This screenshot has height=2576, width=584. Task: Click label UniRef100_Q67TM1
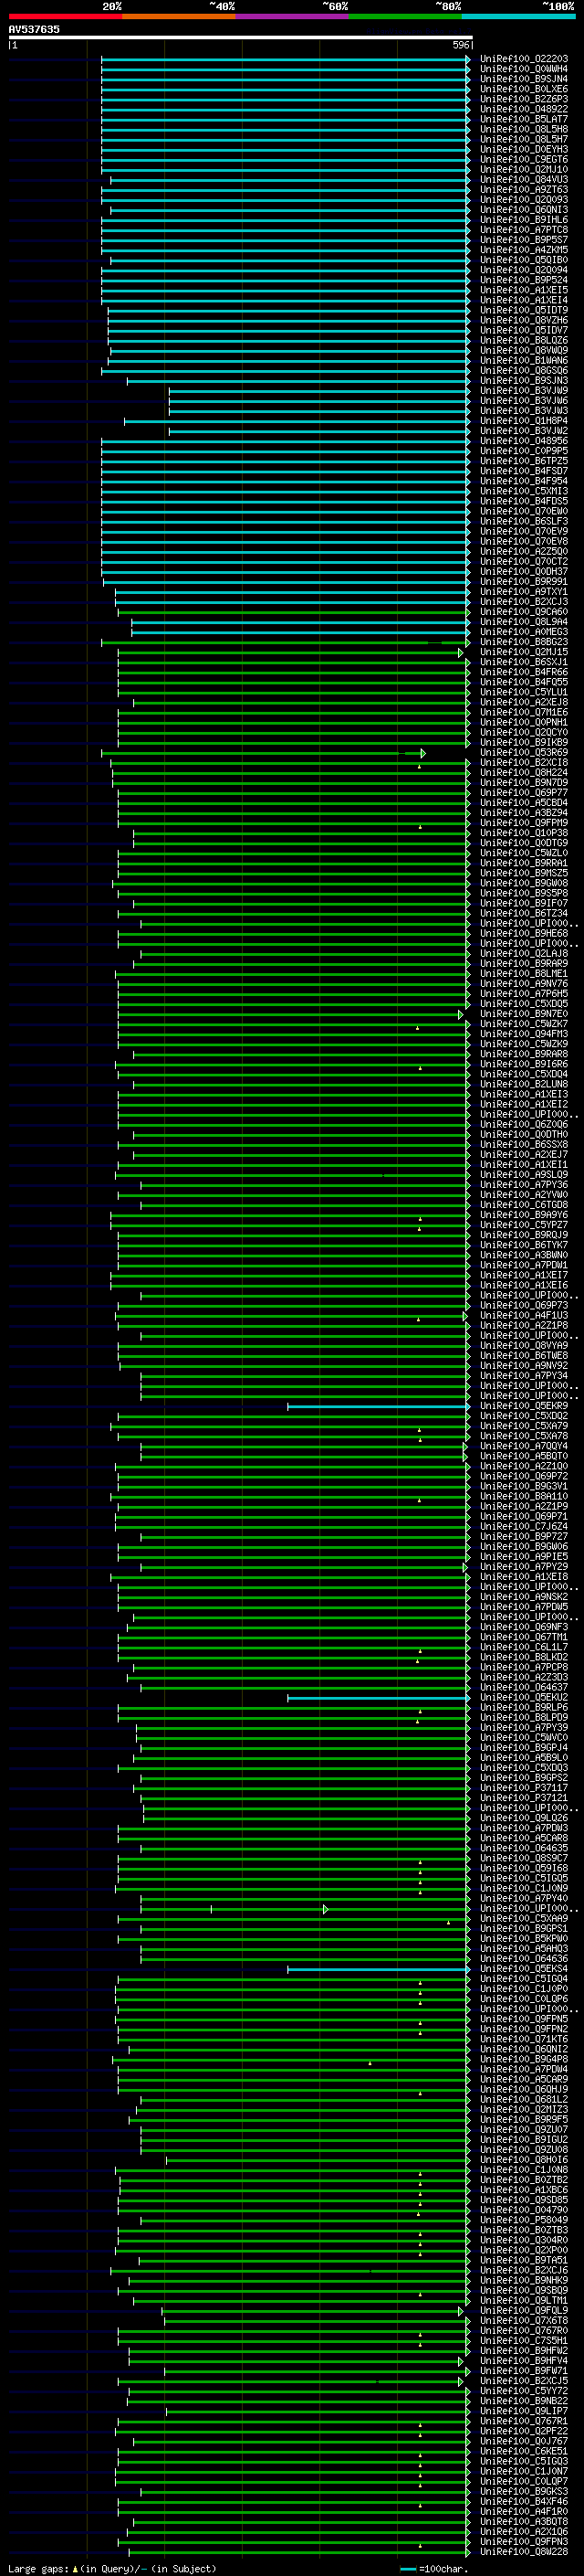pos(523,1638)
